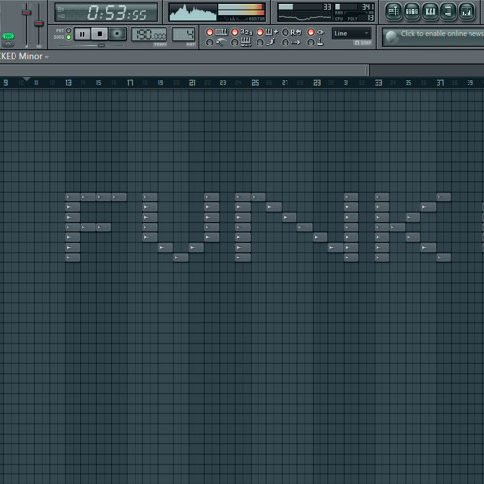This screenshot has width=484, height=484.
Task: Click the Record button
Action: [x=117, y=34]
